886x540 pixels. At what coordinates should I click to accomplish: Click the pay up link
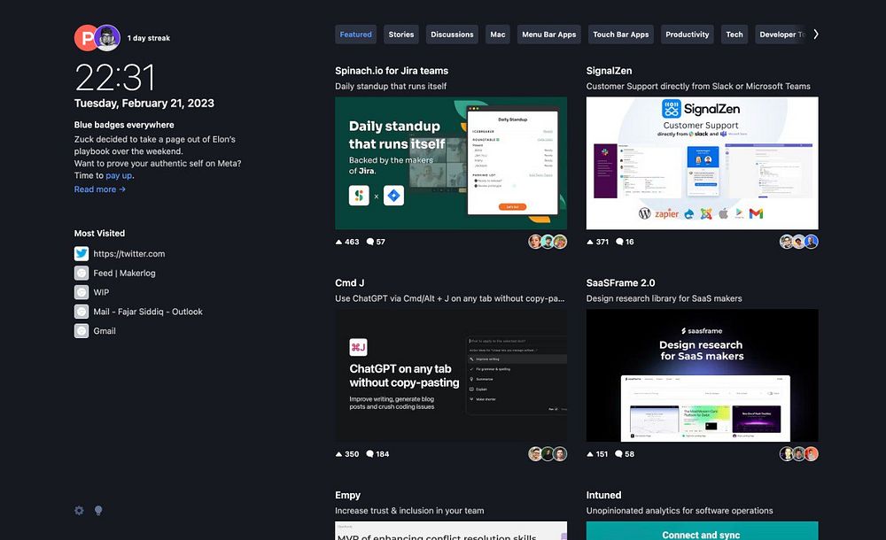click(x=119, y=175)
